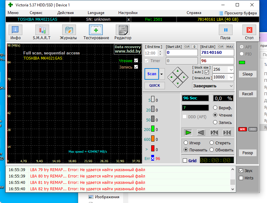Click the Изображения folder icon behind Victoria
This screenshot has height=203, width=267.
(91, 197)
